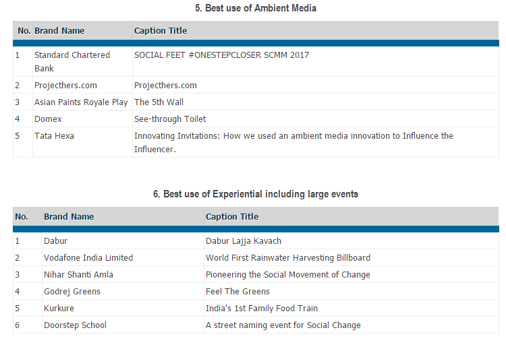
Task: Click the Dabur brand name
Action: click(x=55, y=241)
